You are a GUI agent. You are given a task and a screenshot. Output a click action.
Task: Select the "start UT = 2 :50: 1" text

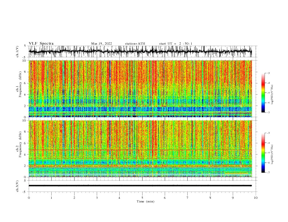click(176, 44)
